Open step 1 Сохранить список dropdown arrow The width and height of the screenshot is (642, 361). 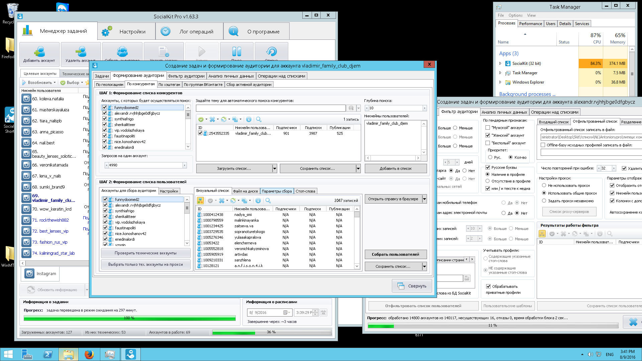(x=358, y=168)
